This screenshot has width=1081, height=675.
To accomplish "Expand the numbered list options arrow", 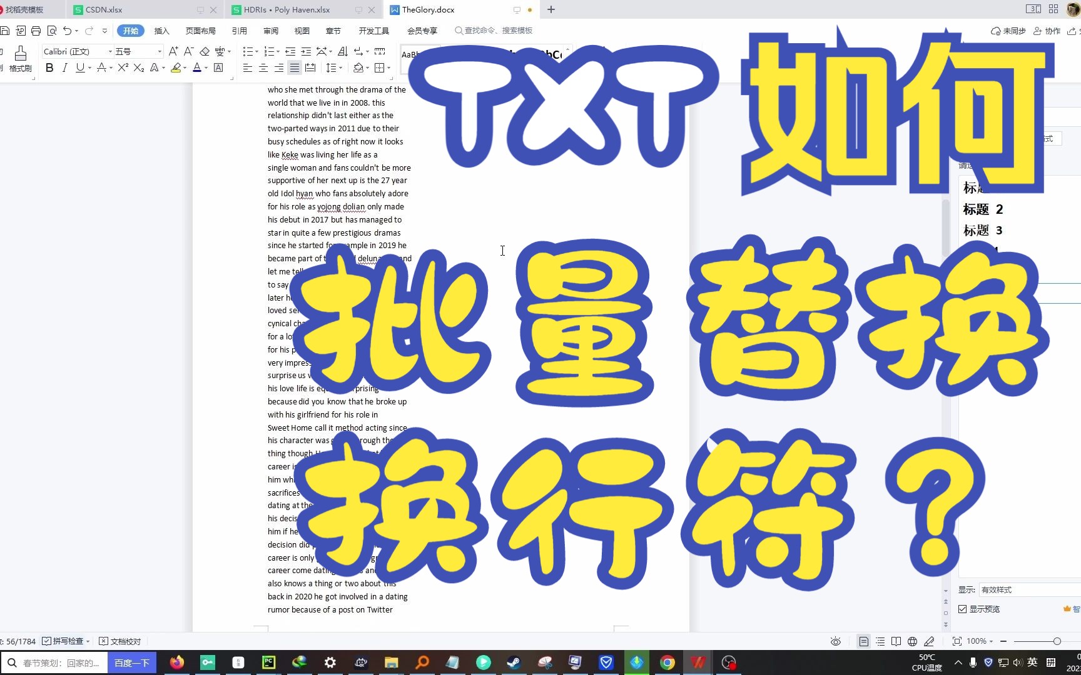I will coord(278,52).
